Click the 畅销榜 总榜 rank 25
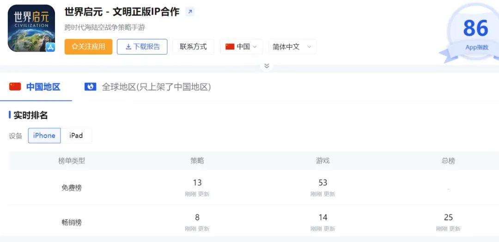 448,218
